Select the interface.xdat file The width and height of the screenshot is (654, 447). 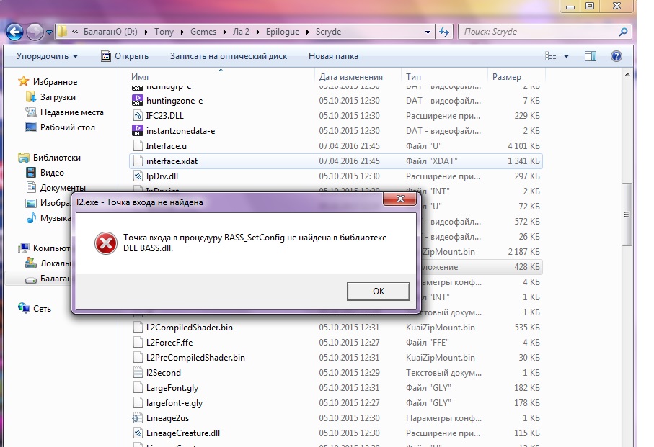coord(172,161)
